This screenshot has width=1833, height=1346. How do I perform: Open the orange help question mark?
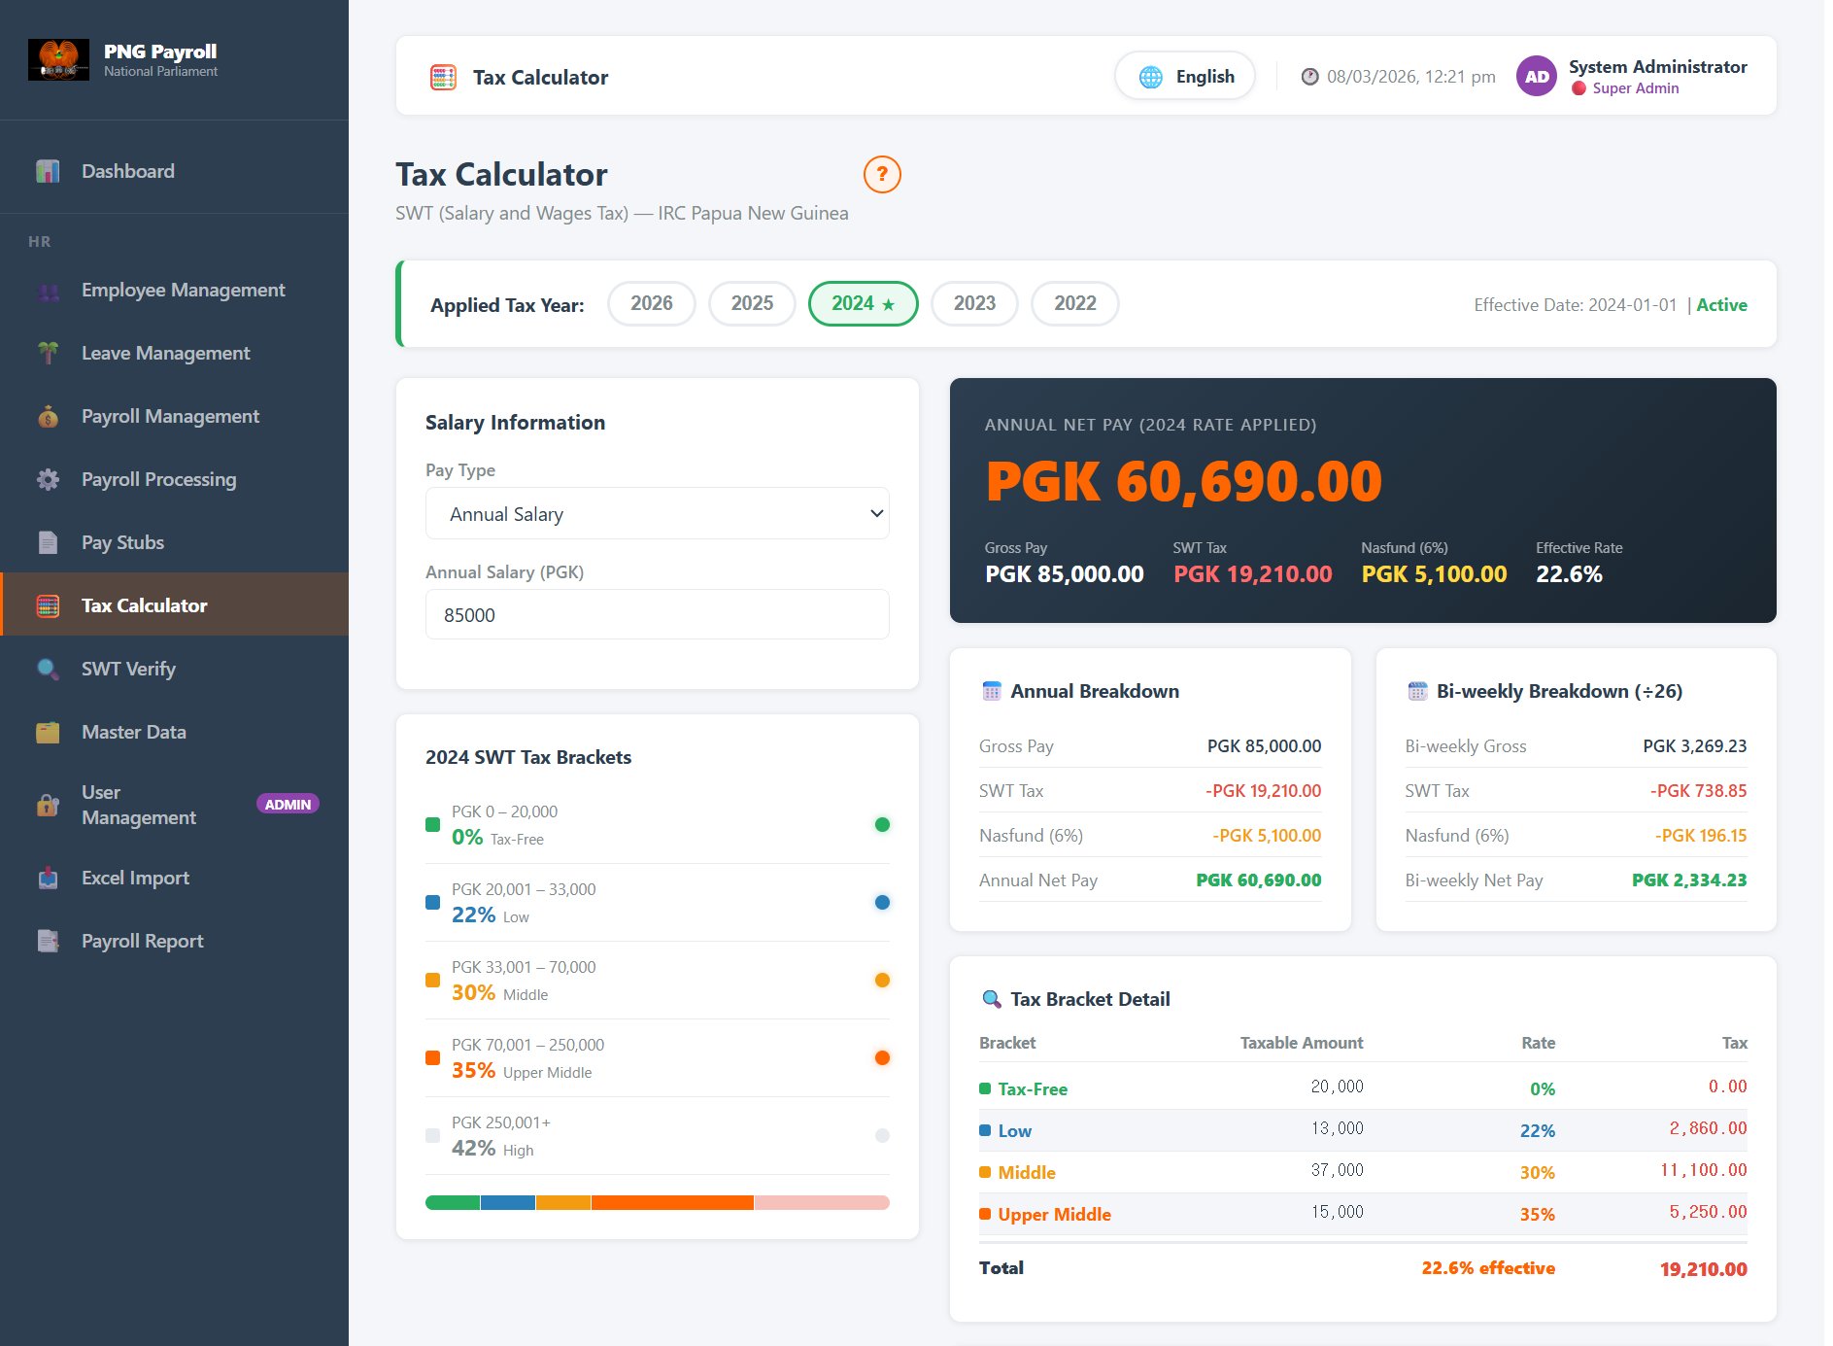(882, 175)
